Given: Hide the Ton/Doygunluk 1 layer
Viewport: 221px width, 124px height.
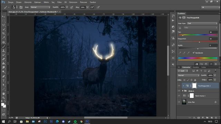Looking at the screenshot, I should 179,86.
